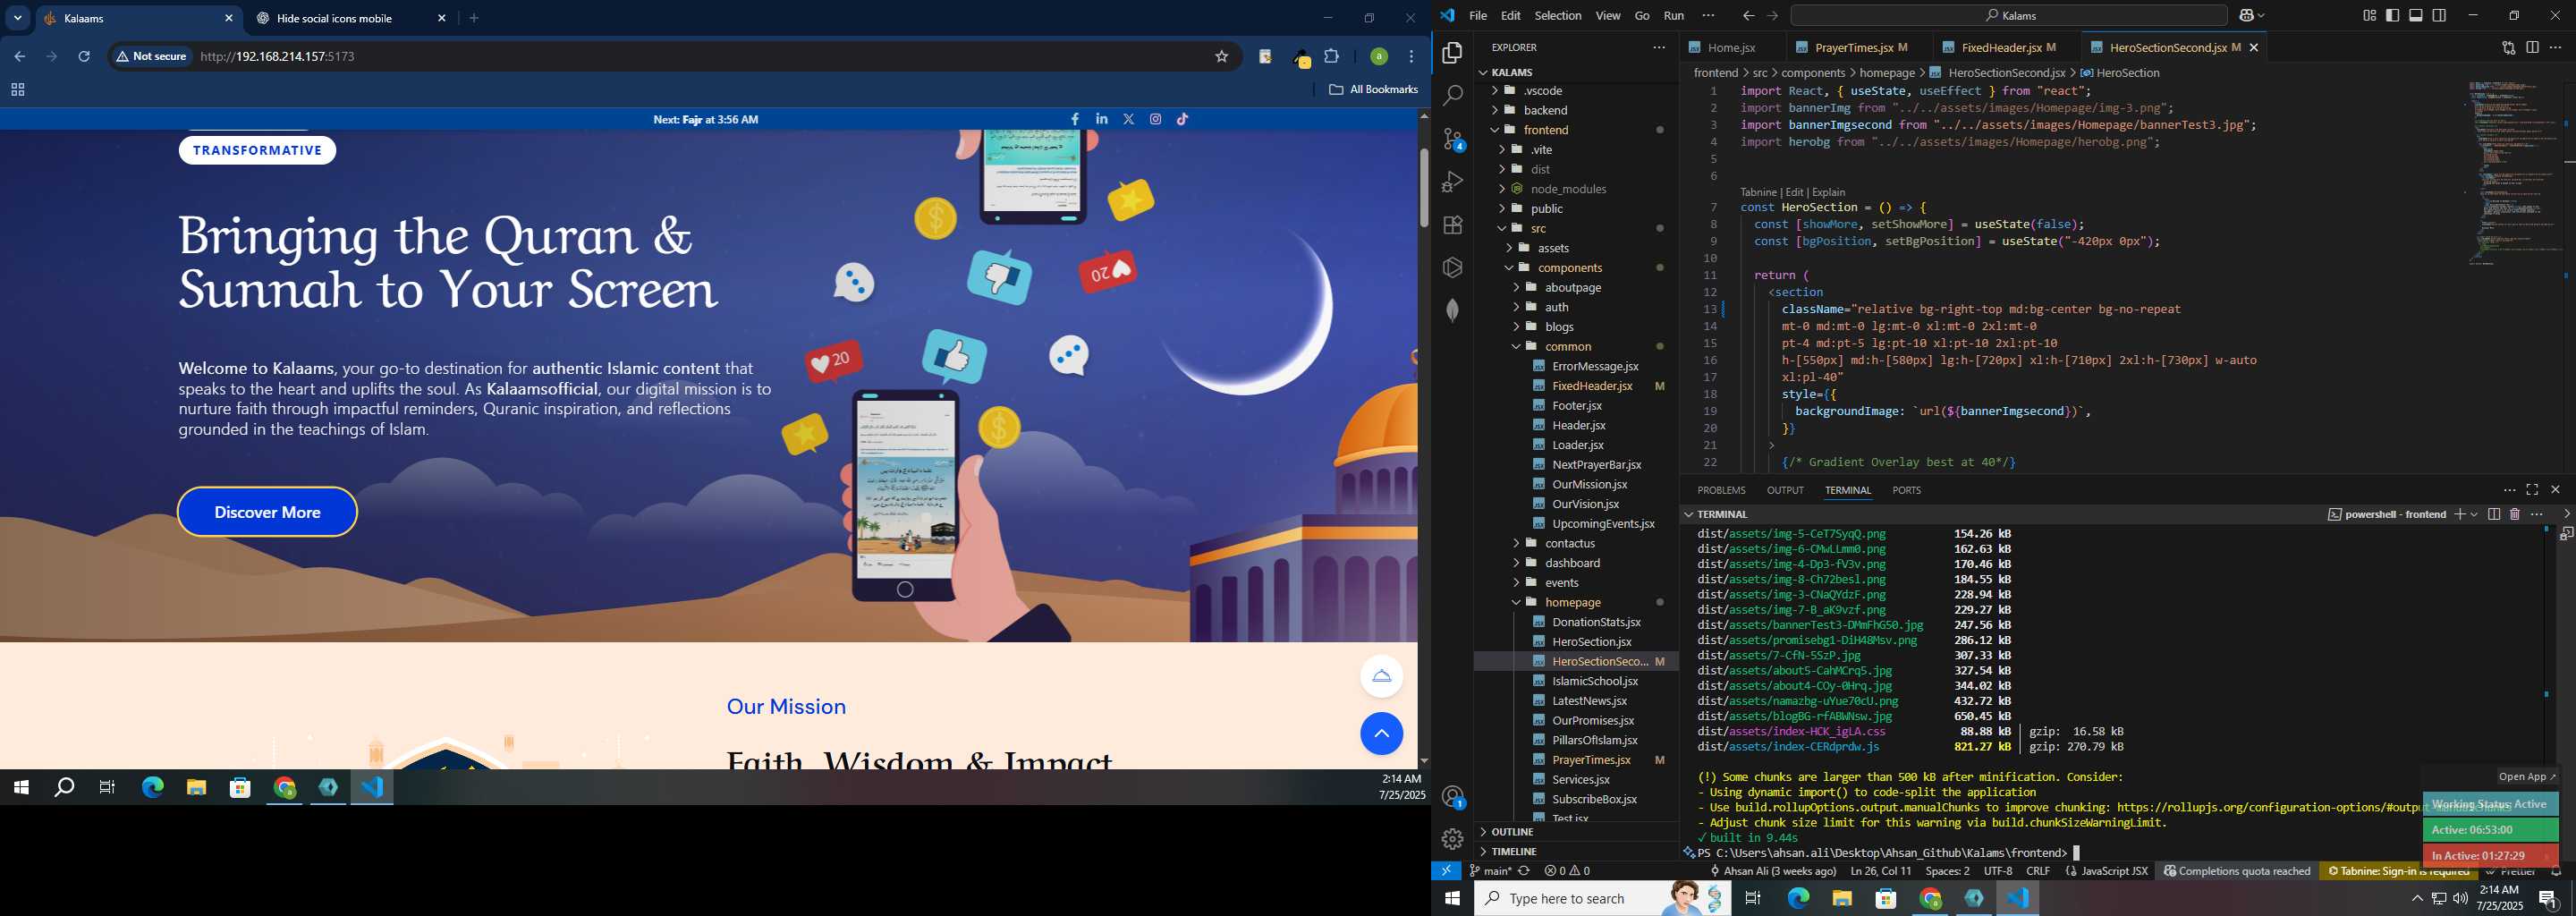Click the TRANSFORMATIVE pill label
Viewport: 2576px width, 916px height.
[x=257, y=150]
